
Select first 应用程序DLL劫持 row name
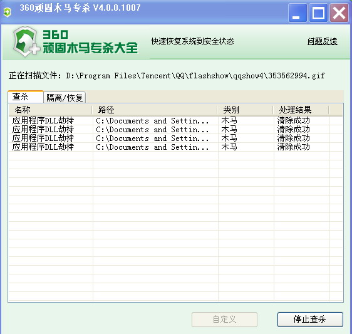tap(43, 120)
